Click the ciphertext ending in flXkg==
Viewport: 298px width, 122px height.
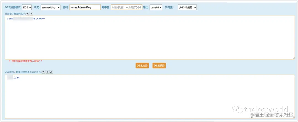(x=26, y=18)
